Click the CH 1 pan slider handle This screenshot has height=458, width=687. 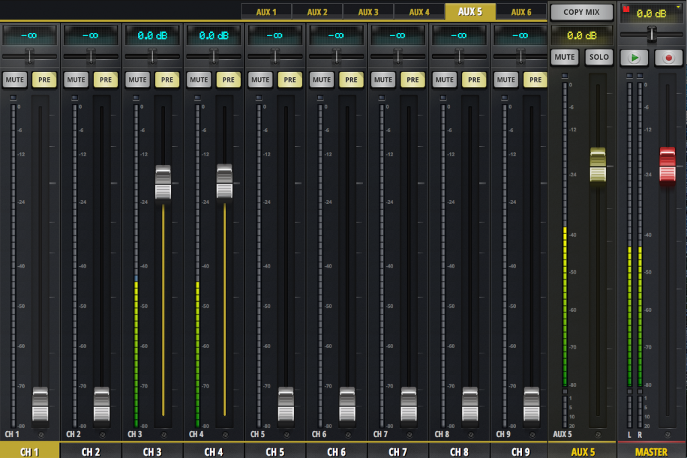(30, 56)
